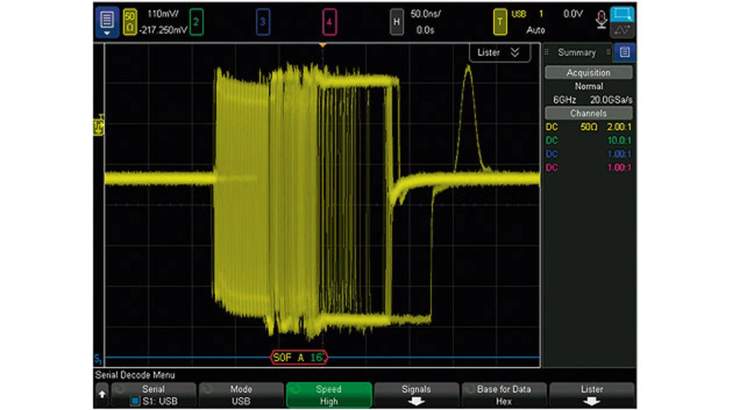Open the Mode USB softkey

pyautogui.click(x=241, y=395)
